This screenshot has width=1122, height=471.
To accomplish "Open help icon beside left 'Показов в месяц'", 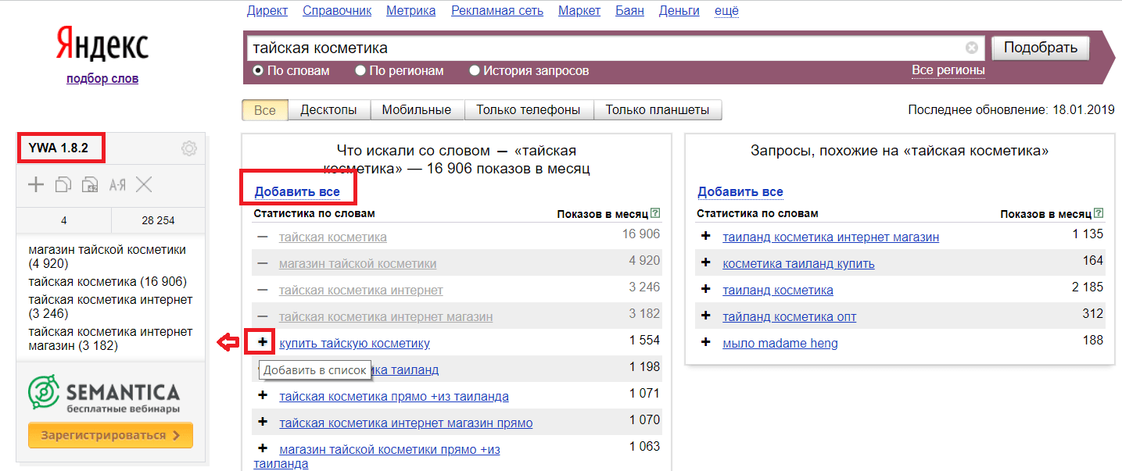I will [655, 212].
